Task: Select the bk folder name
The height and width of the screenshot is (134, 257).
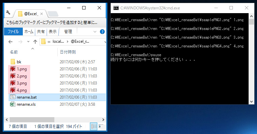Action: [x=19, y=62]
